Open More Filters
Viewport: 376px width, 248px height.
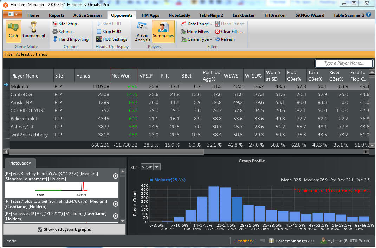click(x=195, y=31)
